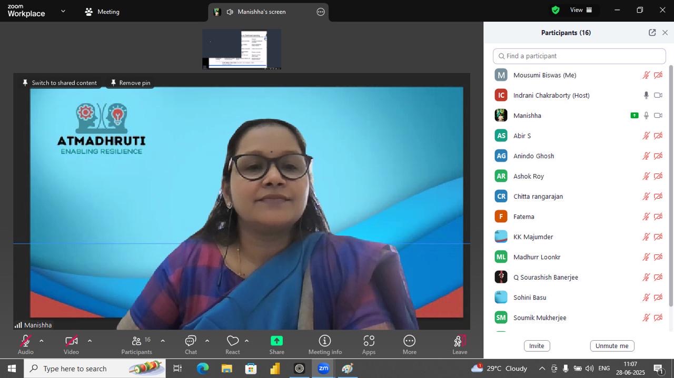Click Indrani Chakraborty's video camera icon

(658, 95)
